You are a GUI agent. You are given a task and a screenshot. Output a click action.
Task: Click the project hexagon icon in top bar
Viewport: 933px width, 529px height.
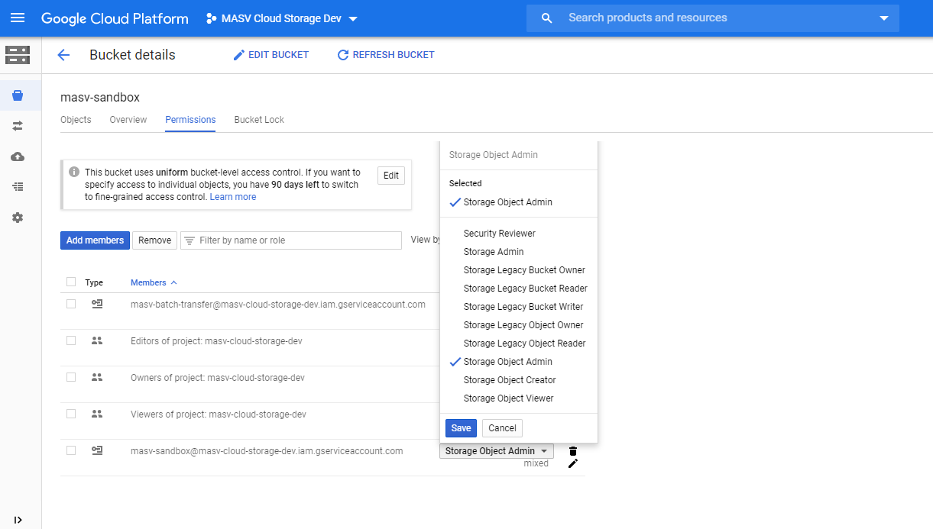click(x=211, y=18)
